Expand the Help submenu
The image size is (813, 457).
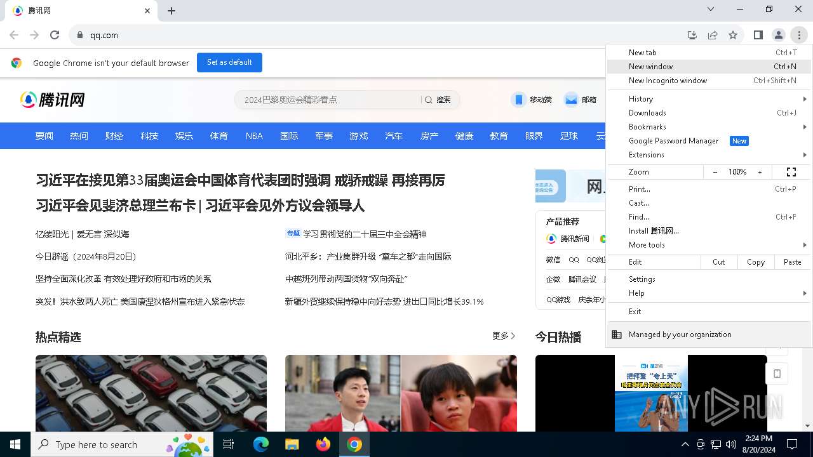(x=709, y=293)
